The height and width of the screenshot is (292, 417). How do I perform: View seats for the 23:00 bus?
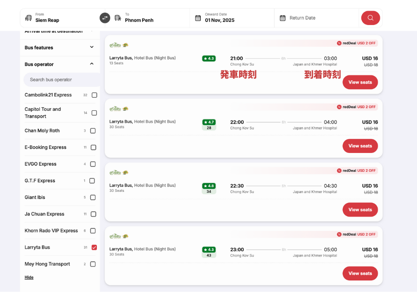[x=360, y=273]
